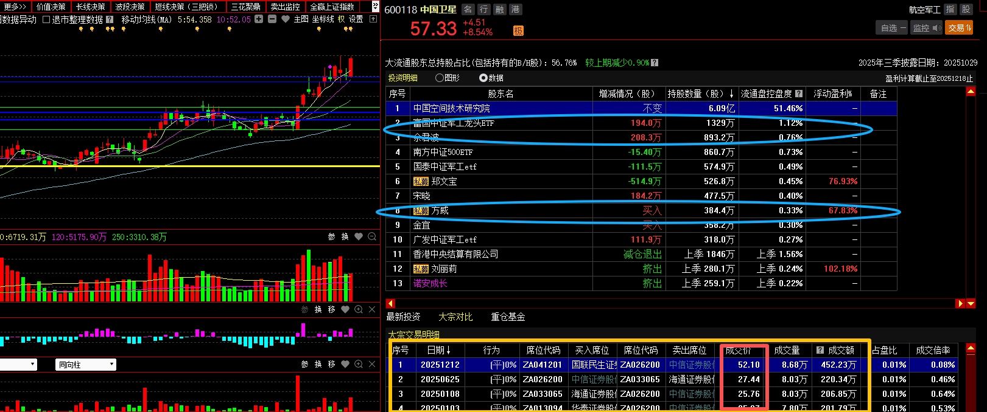Click help icon in 流通盘控盘度 column header

click(799, 94)
